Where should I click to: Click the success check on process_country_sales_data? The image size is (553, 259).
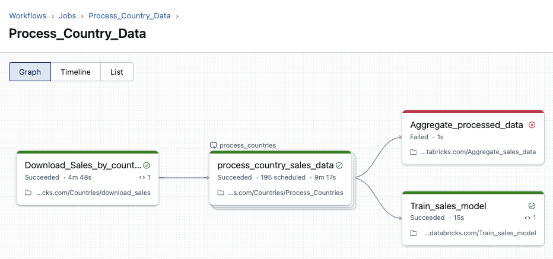pos(339,165)
